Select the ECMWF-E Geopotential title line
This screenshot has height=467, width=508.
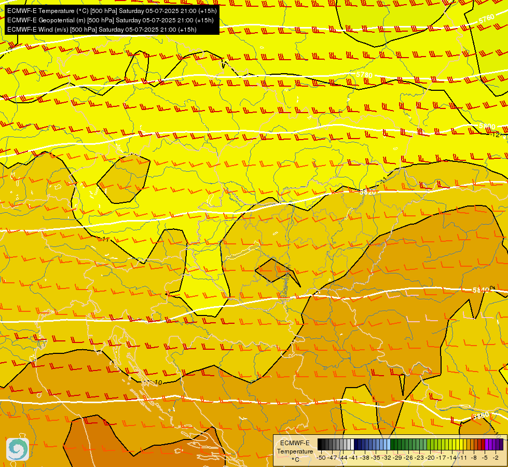pos(111,20)
